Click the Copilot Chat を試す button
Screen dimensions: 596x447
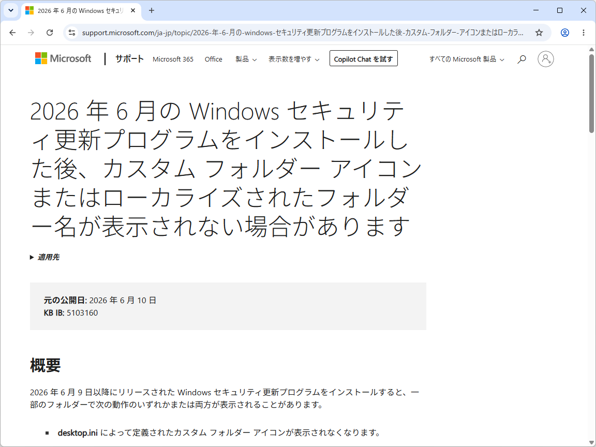(x=363, y=58)
